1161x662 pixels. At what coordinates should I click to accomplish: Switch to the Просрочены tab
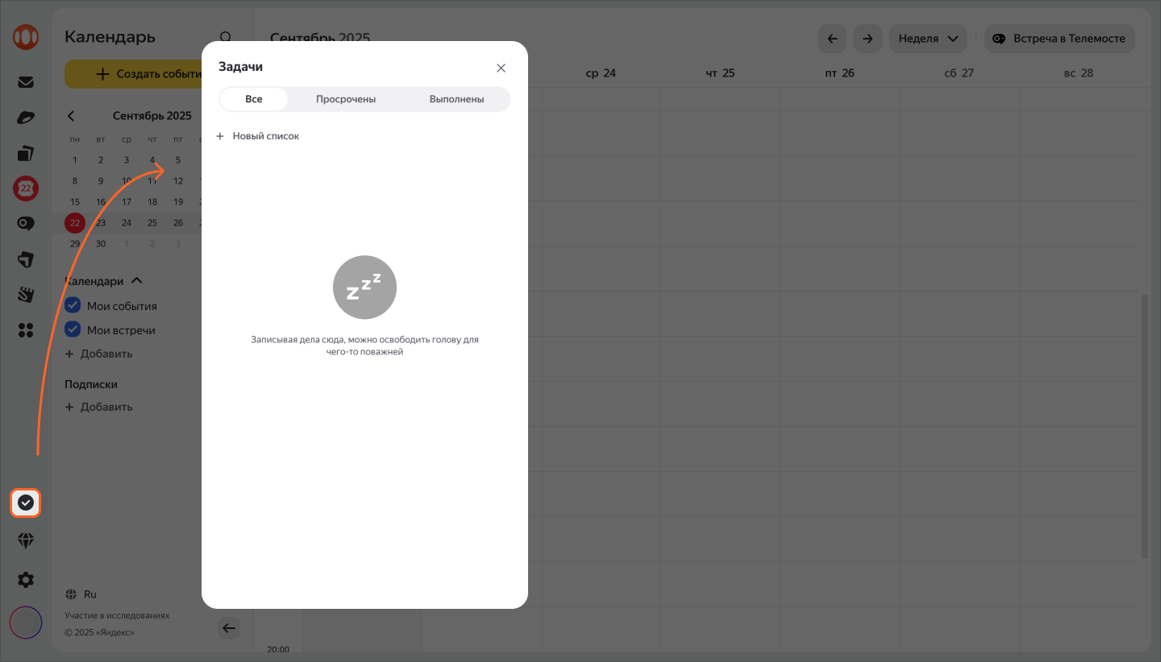(346, 99)
